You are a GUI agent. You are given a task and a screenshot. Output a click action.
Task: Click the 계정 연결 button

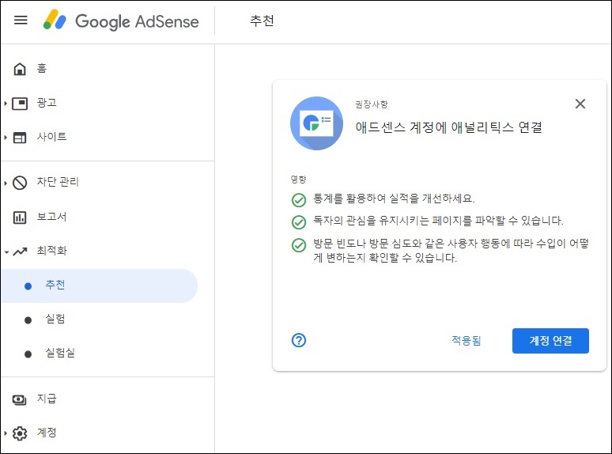click(550, 341)
